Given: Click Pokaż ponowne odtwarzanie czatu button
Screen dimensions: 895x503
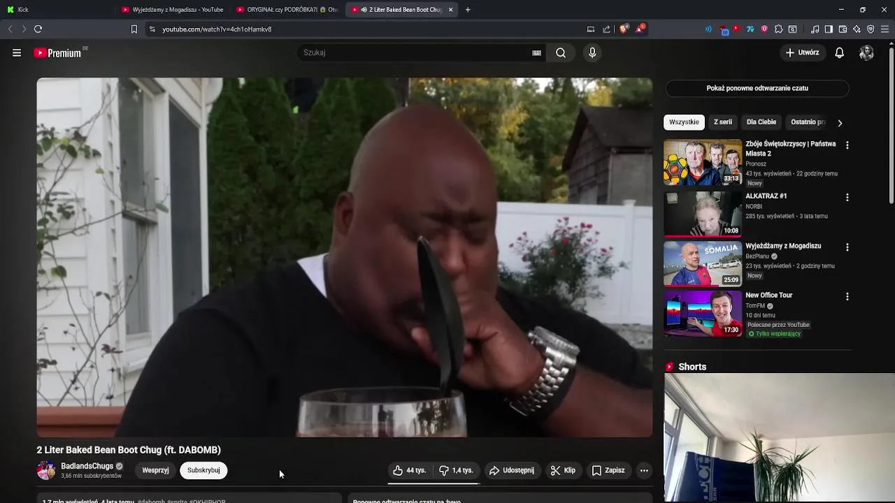Looking at the screenshot, I should [x=757, y=88].
